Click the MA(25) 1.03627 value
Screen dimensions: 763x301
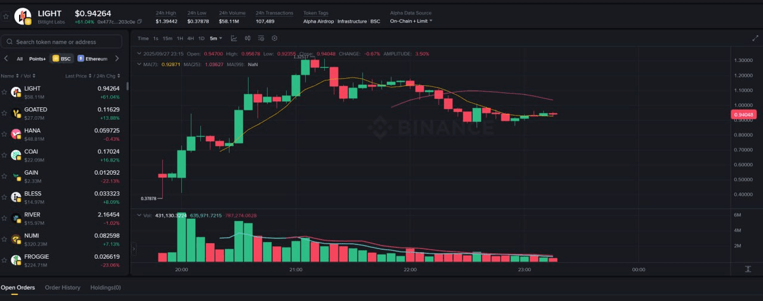pyautogui.click(x=213, y=64)
